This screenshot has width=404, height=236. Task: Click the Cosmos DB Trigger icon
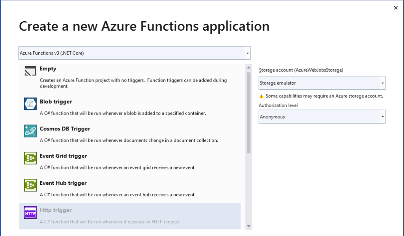click(x=30, y=131)
